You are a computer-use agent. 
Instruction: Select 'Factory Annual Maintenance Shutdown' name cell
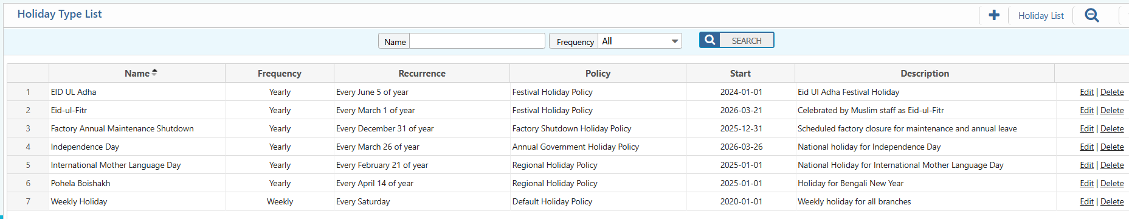click(x=137, y=128)
